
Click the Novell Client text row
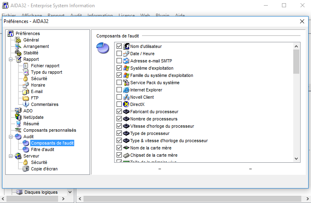pos(142,97)
